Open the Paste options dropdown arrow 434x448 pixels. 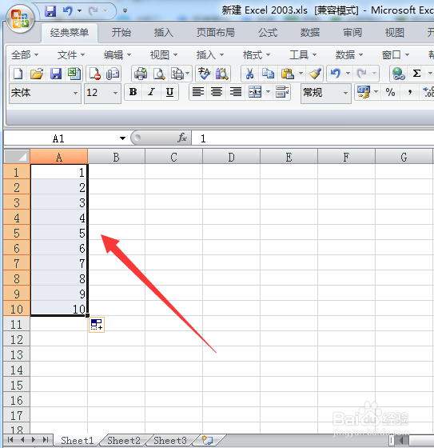coord(301,74)
